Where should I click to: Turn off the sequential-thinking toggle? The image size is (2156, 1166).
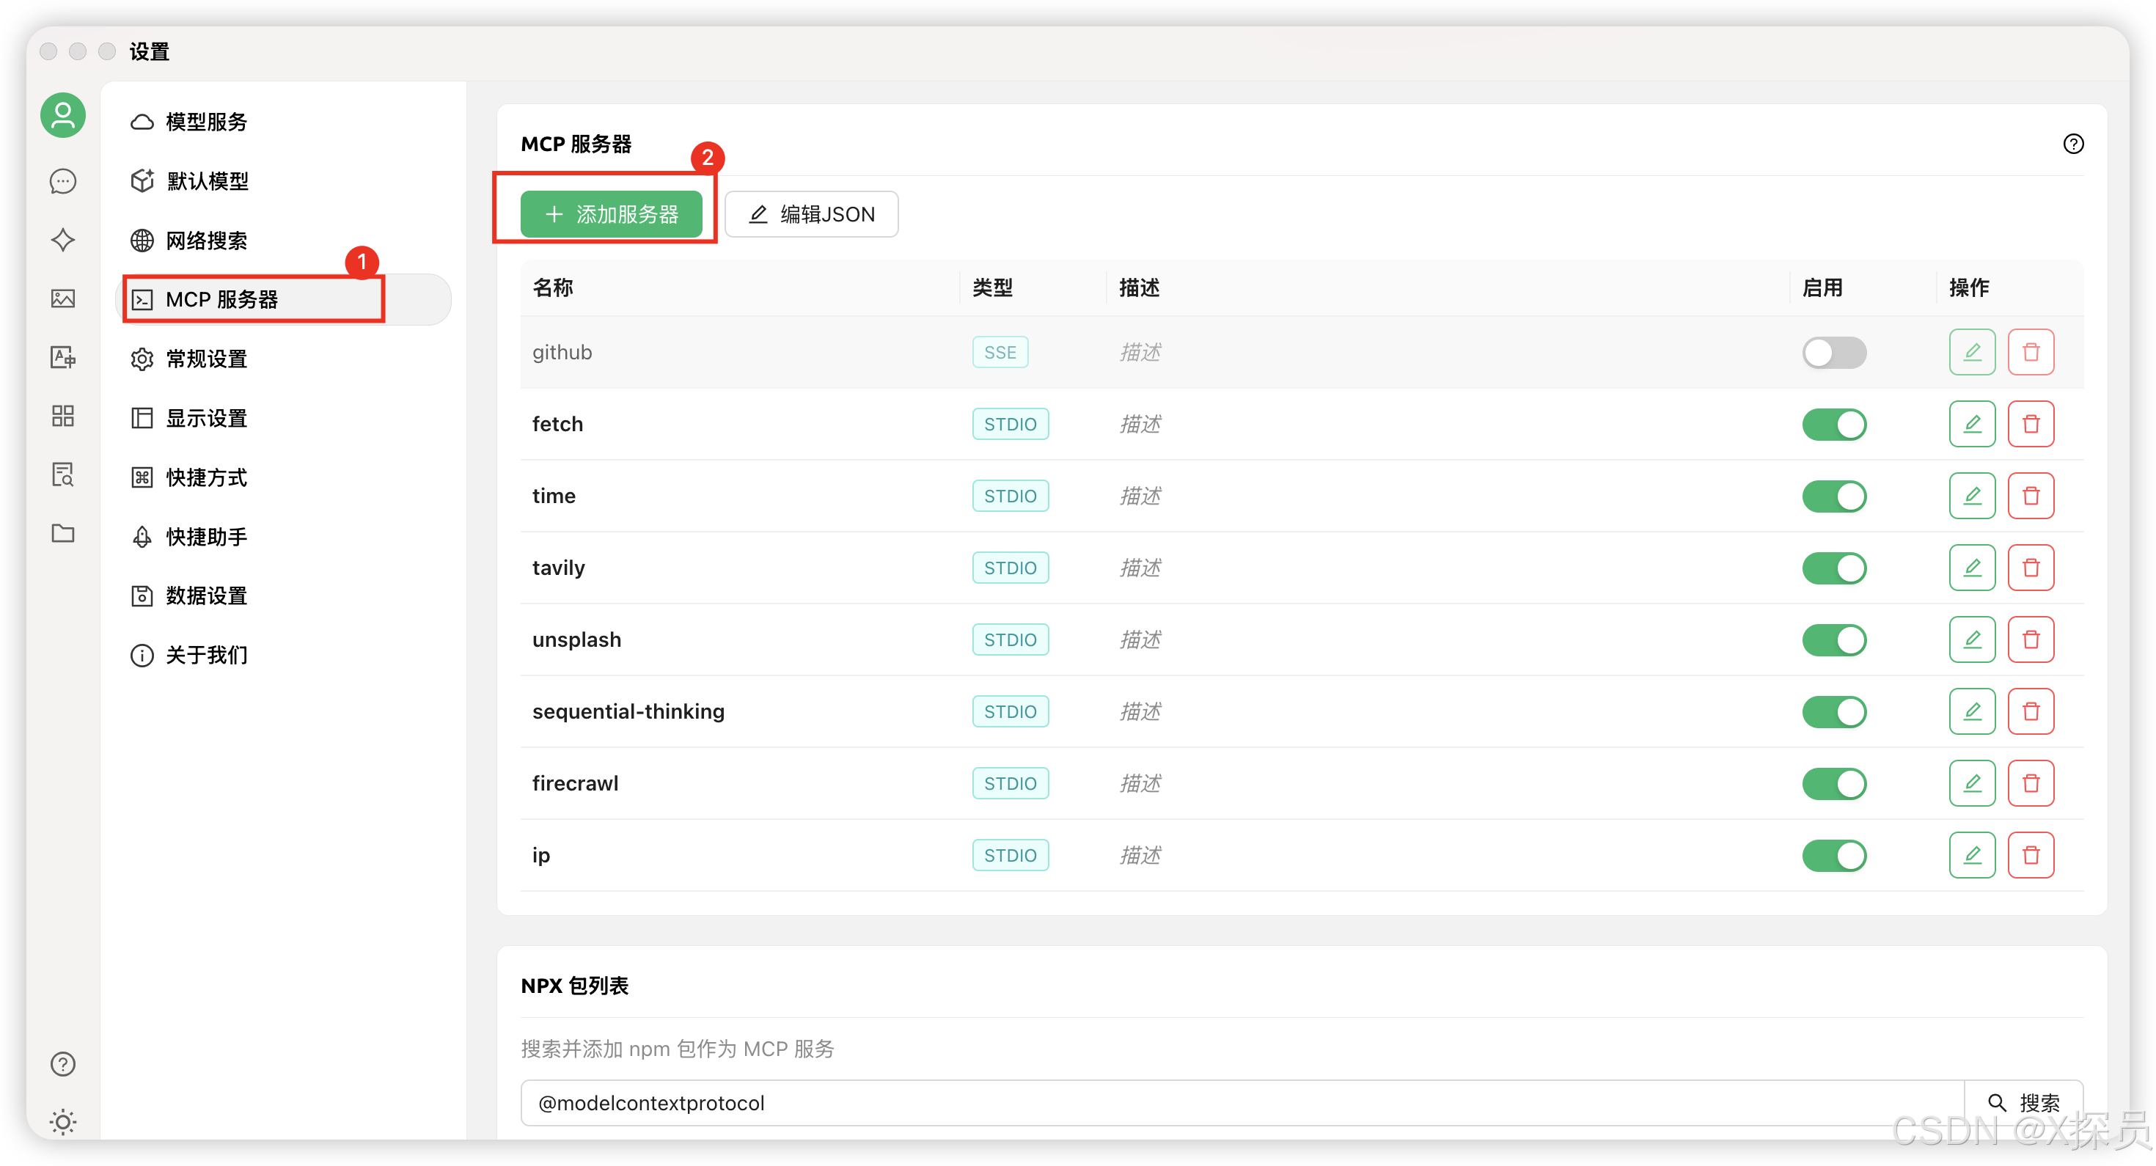[x=1834, y=711]
